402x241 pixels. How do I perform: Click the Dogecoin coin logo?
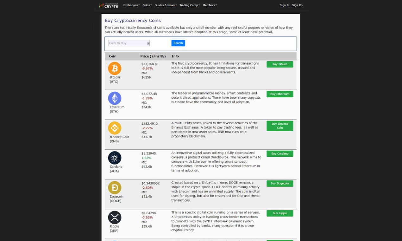tap(115, 188)
